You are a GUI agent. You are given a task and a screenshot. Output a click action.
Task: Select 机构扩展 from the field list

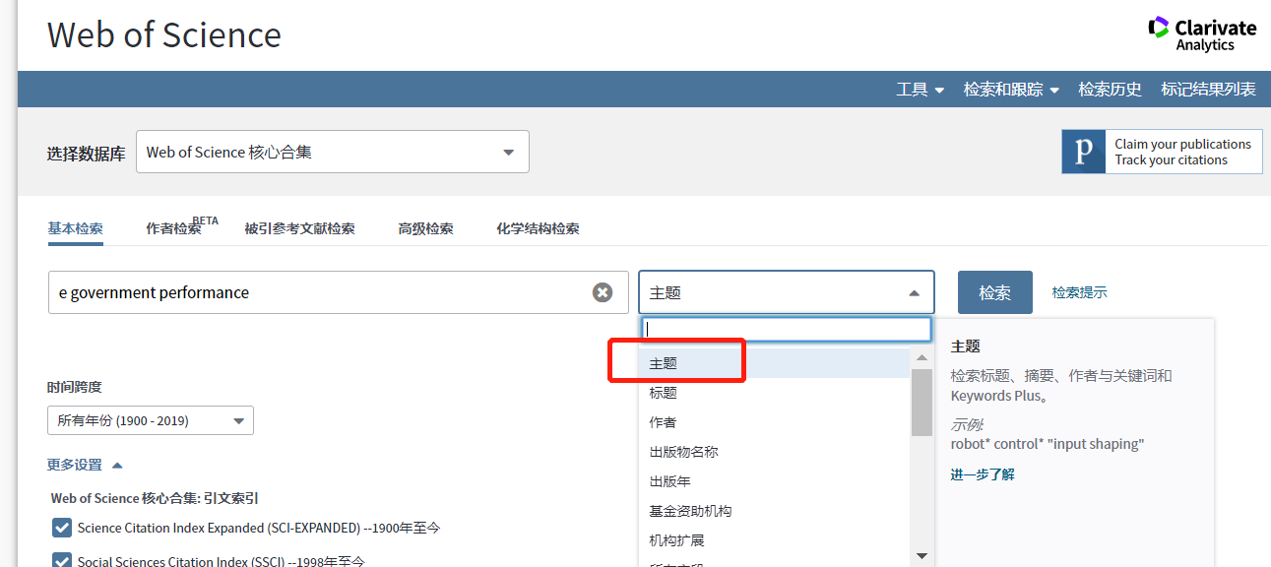pos(775,540)
